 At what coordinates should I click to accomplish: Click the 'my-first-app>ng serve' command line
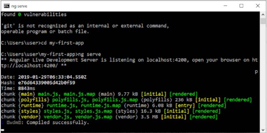pos(51,55)
